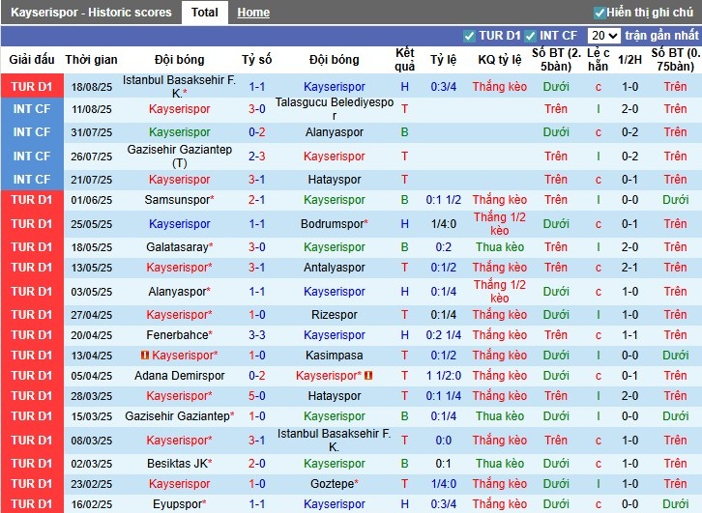Image resolution: width=702 pixels, height=513 pixels.
Task: Click the 5-0 score against Hatayspor
Action: [256, 396]
